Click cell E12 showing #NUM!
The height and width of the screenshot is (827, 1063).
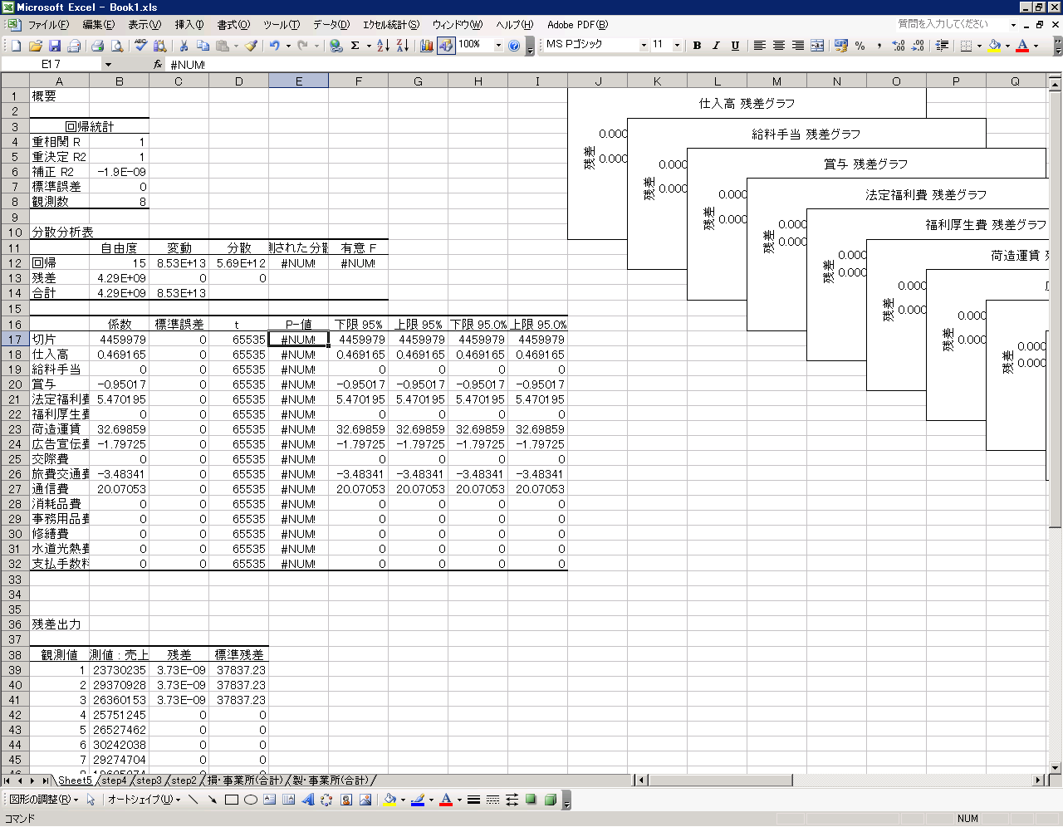298,263
